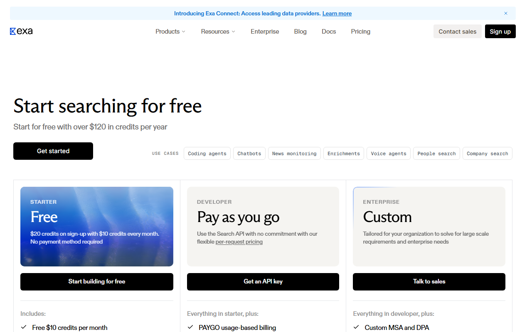
Task: Click the Start searching for free heading
Action: (x=108, y=106)
